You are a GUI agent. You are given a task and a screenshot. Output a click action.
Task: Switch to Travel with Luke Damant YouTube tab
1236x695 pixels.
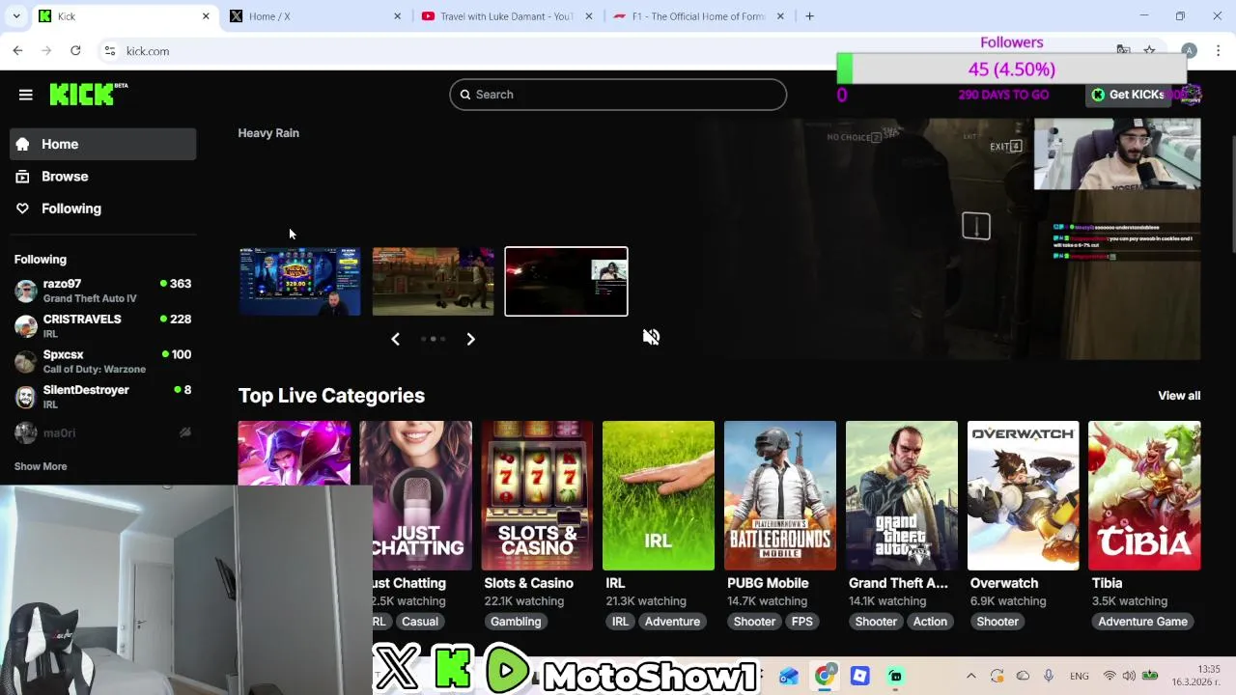(x=506, y=16)
